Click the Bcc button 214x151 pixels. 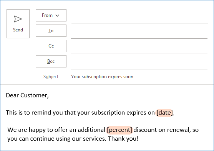51,61
